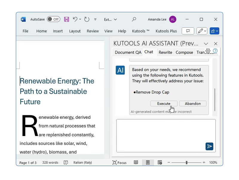Expand the Kutools AI pane options chevron
This screenshot has height=180, width=239.
coord(206,44)
